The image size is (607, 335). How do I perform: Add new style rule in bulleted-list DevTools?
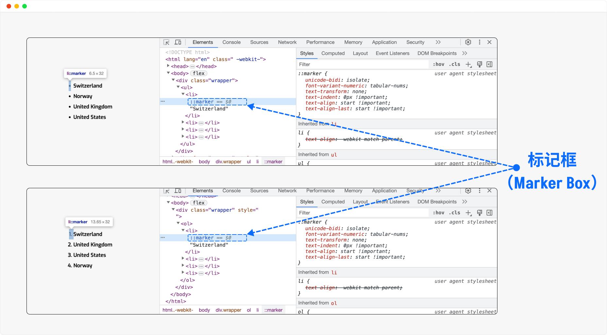[469, 65]
